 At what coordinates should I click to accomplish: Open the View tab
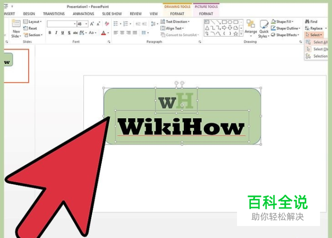154,14
